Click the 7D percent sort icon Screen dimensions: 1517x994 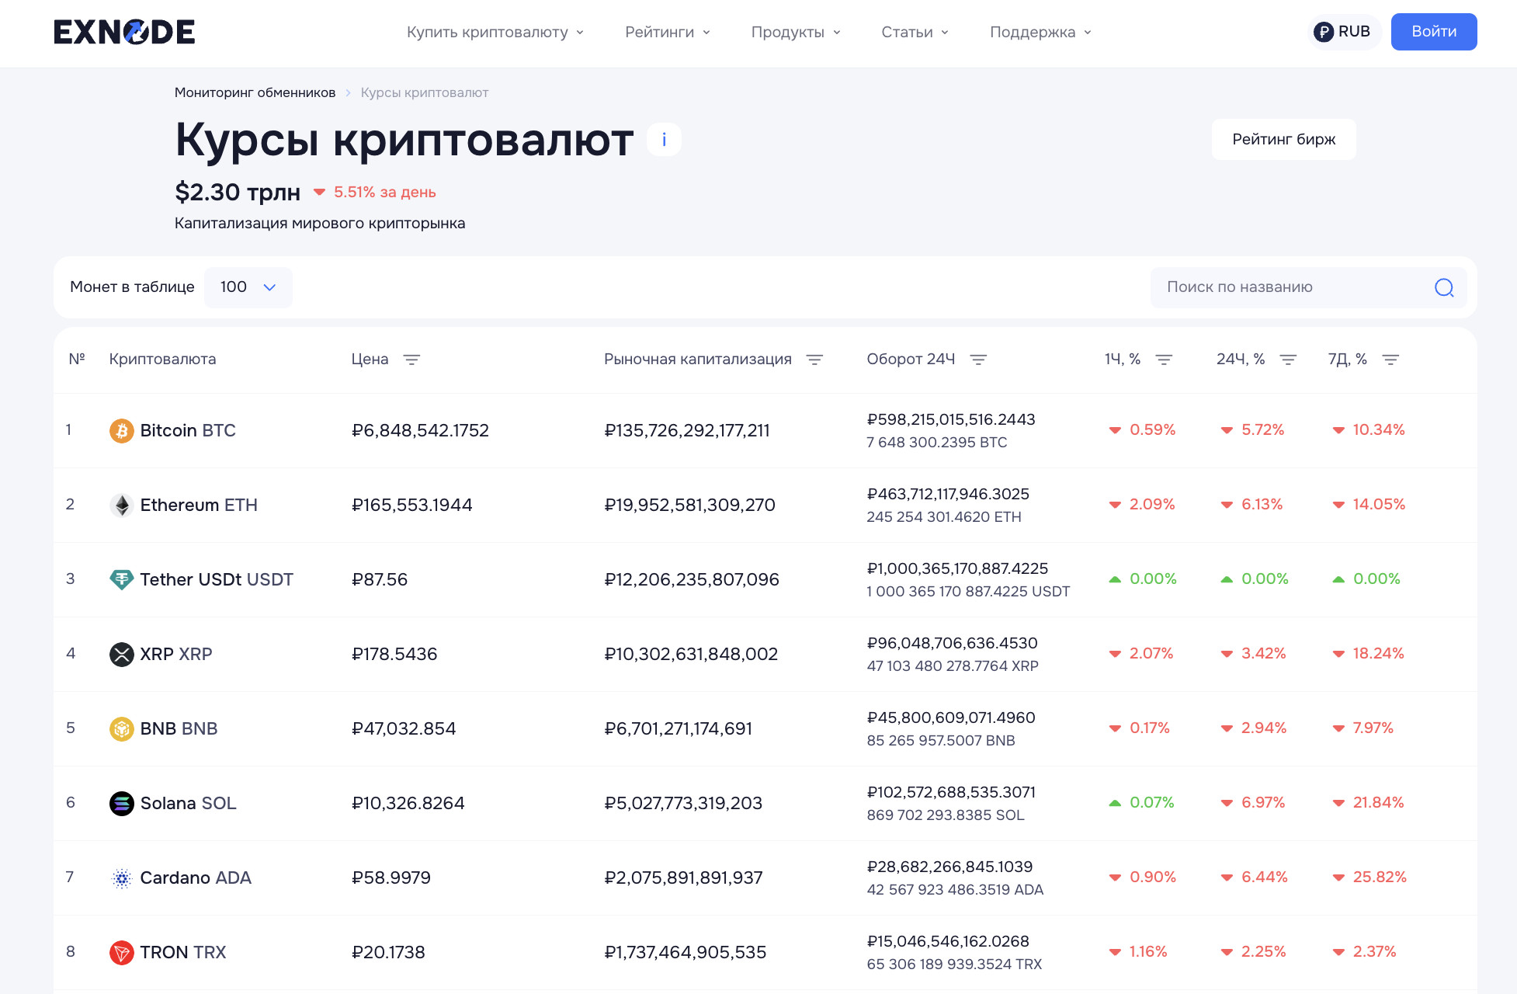coord(1390,360)
